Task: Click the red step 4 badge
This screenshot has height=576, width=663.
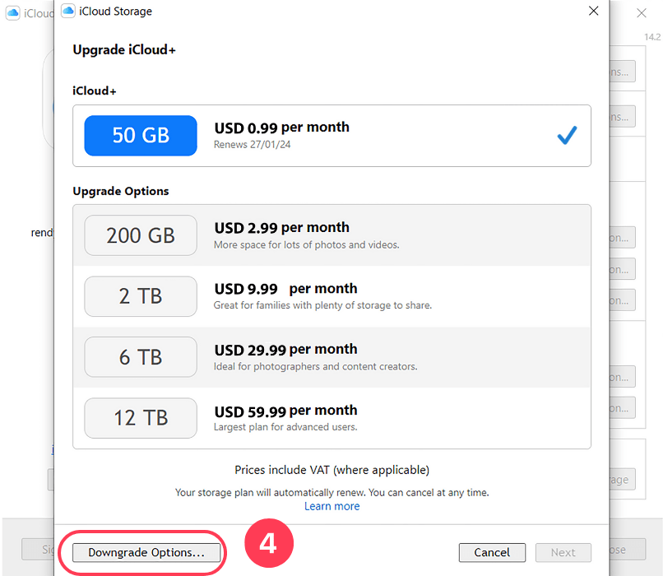Action: click(269, 543)
